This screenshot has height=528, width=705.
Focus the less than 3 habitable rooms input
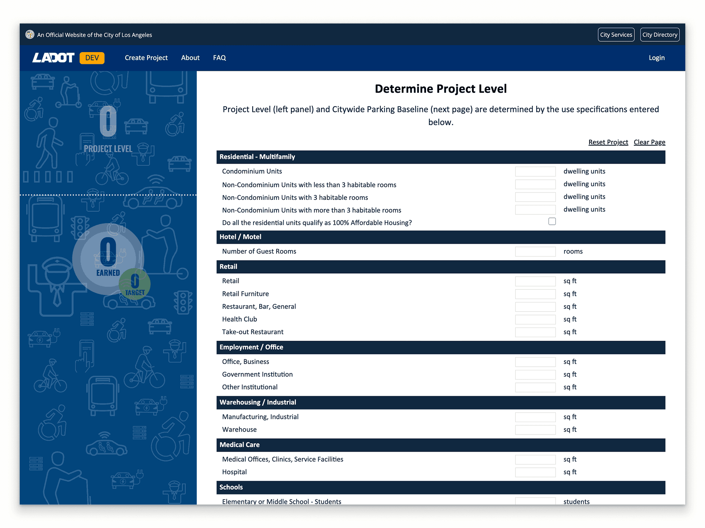tap(535, 184)
